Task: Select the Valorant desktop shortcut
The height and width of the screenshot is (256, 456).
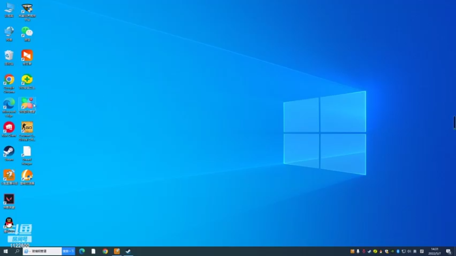Action: pos(9,201)
